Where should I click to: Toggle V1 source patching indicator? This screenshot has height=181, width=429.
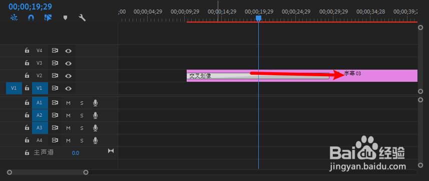14,88
